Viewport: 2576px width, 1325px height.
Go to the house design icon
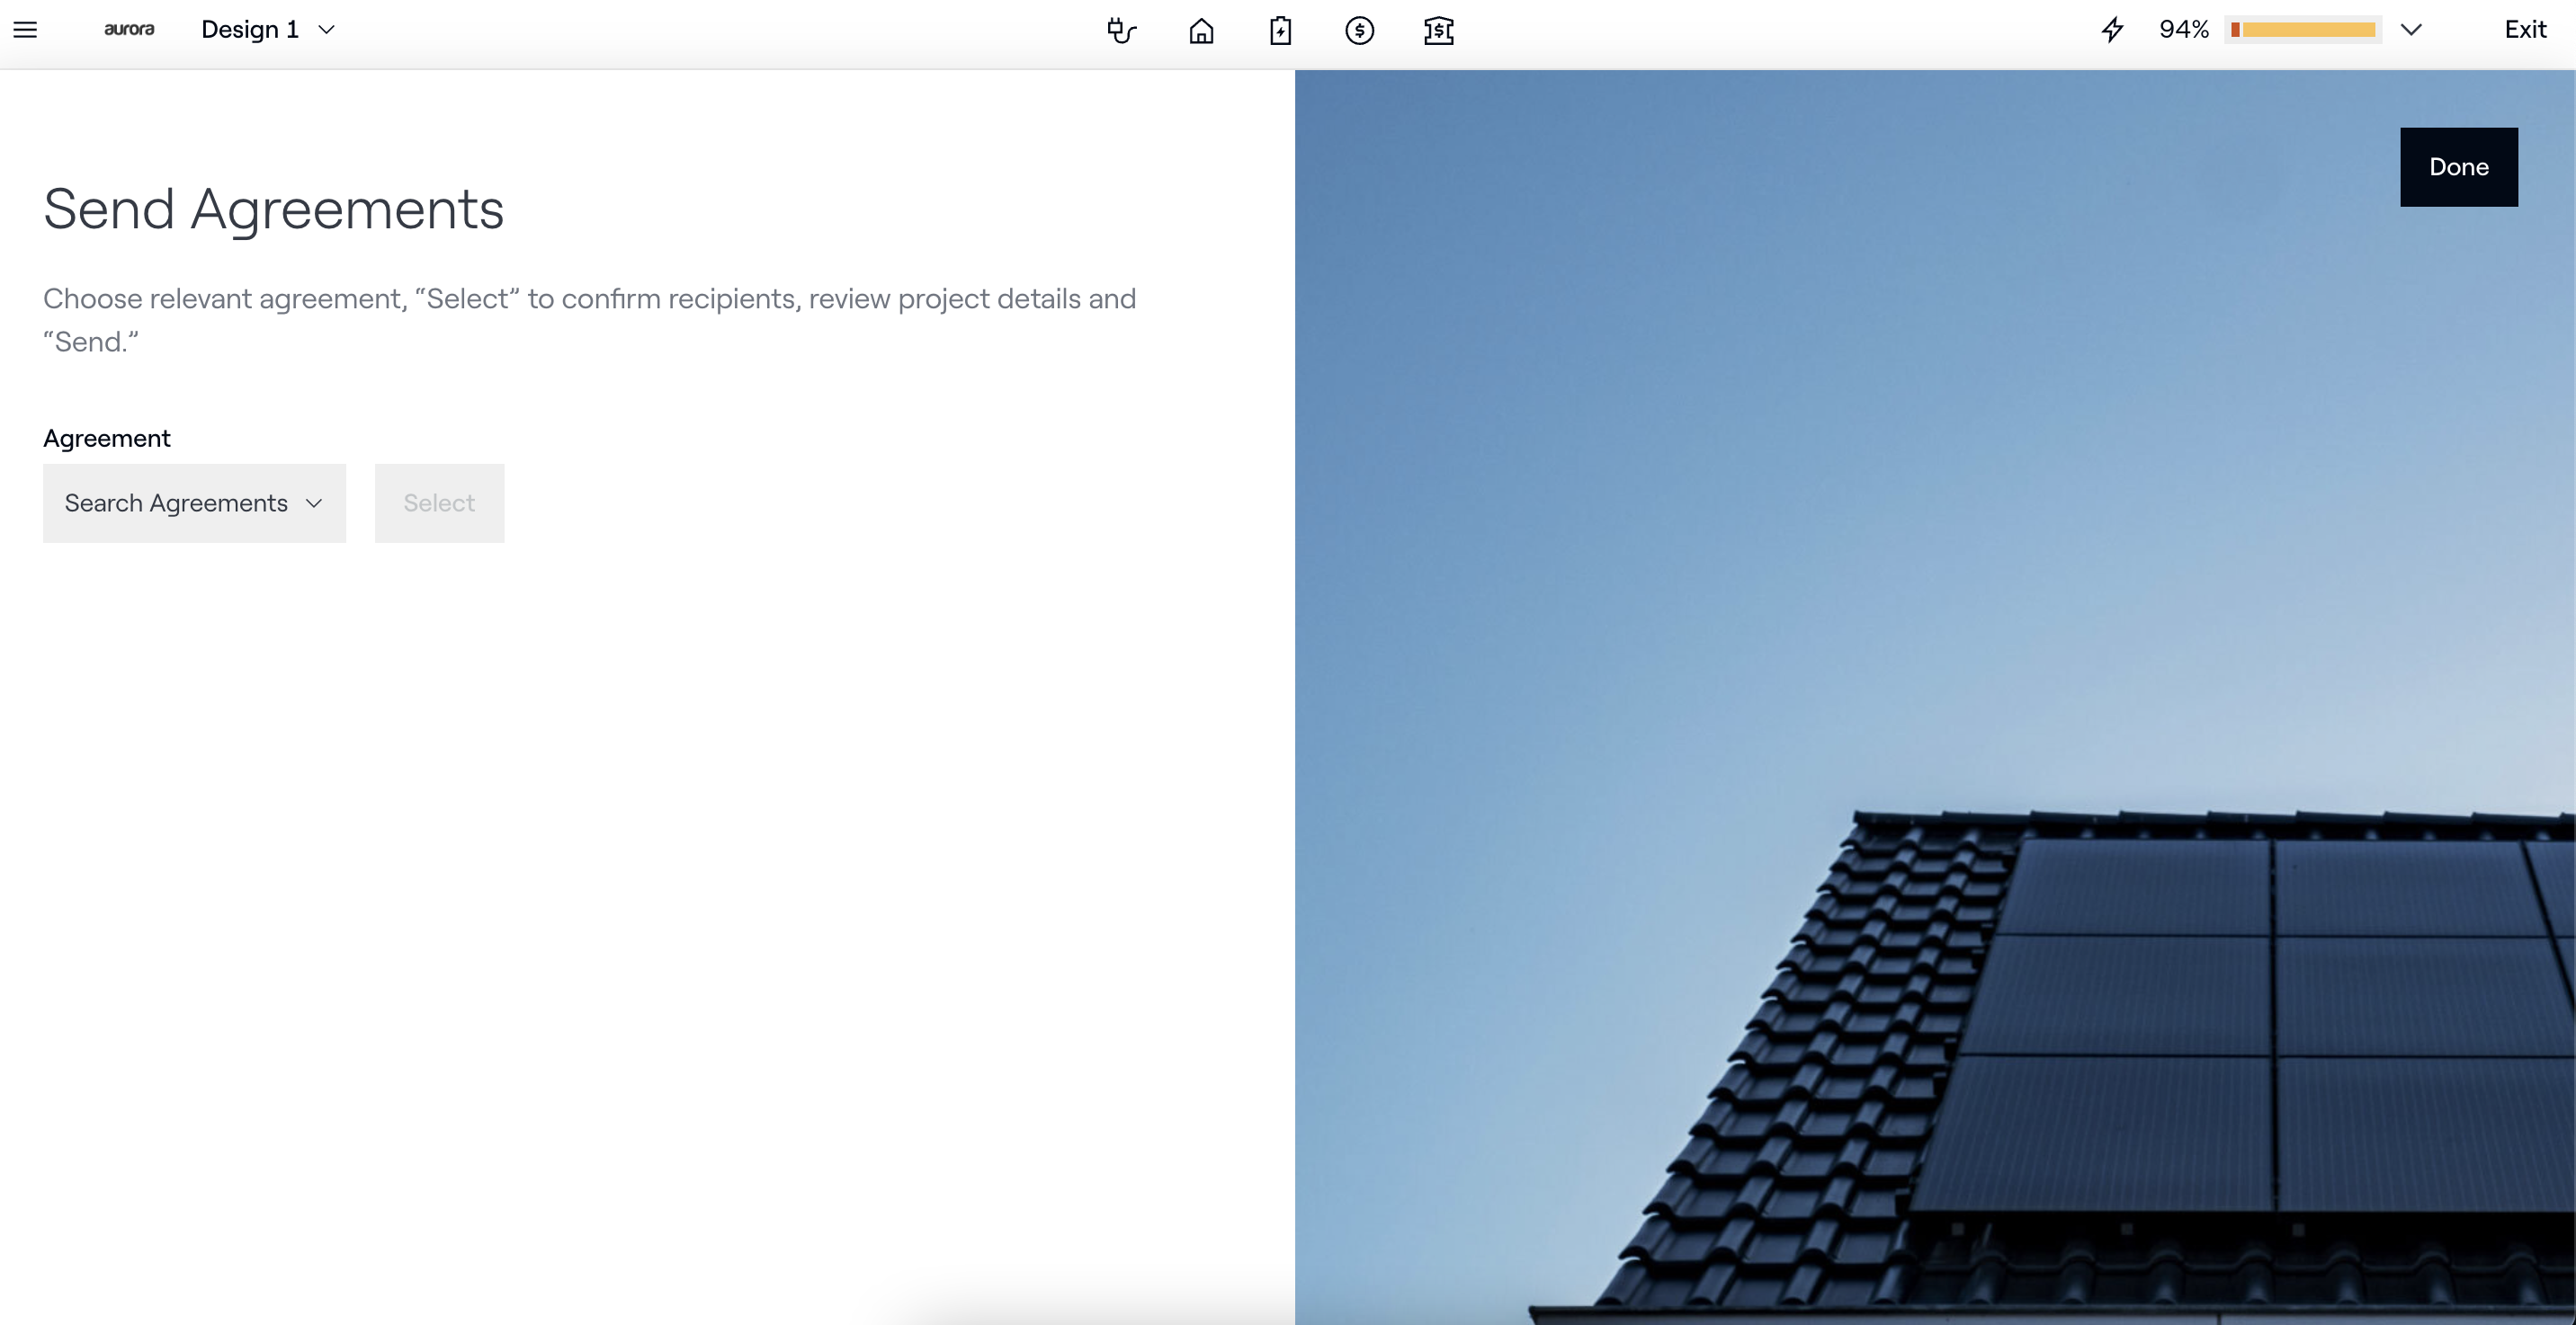click(x=1201, y=31)
